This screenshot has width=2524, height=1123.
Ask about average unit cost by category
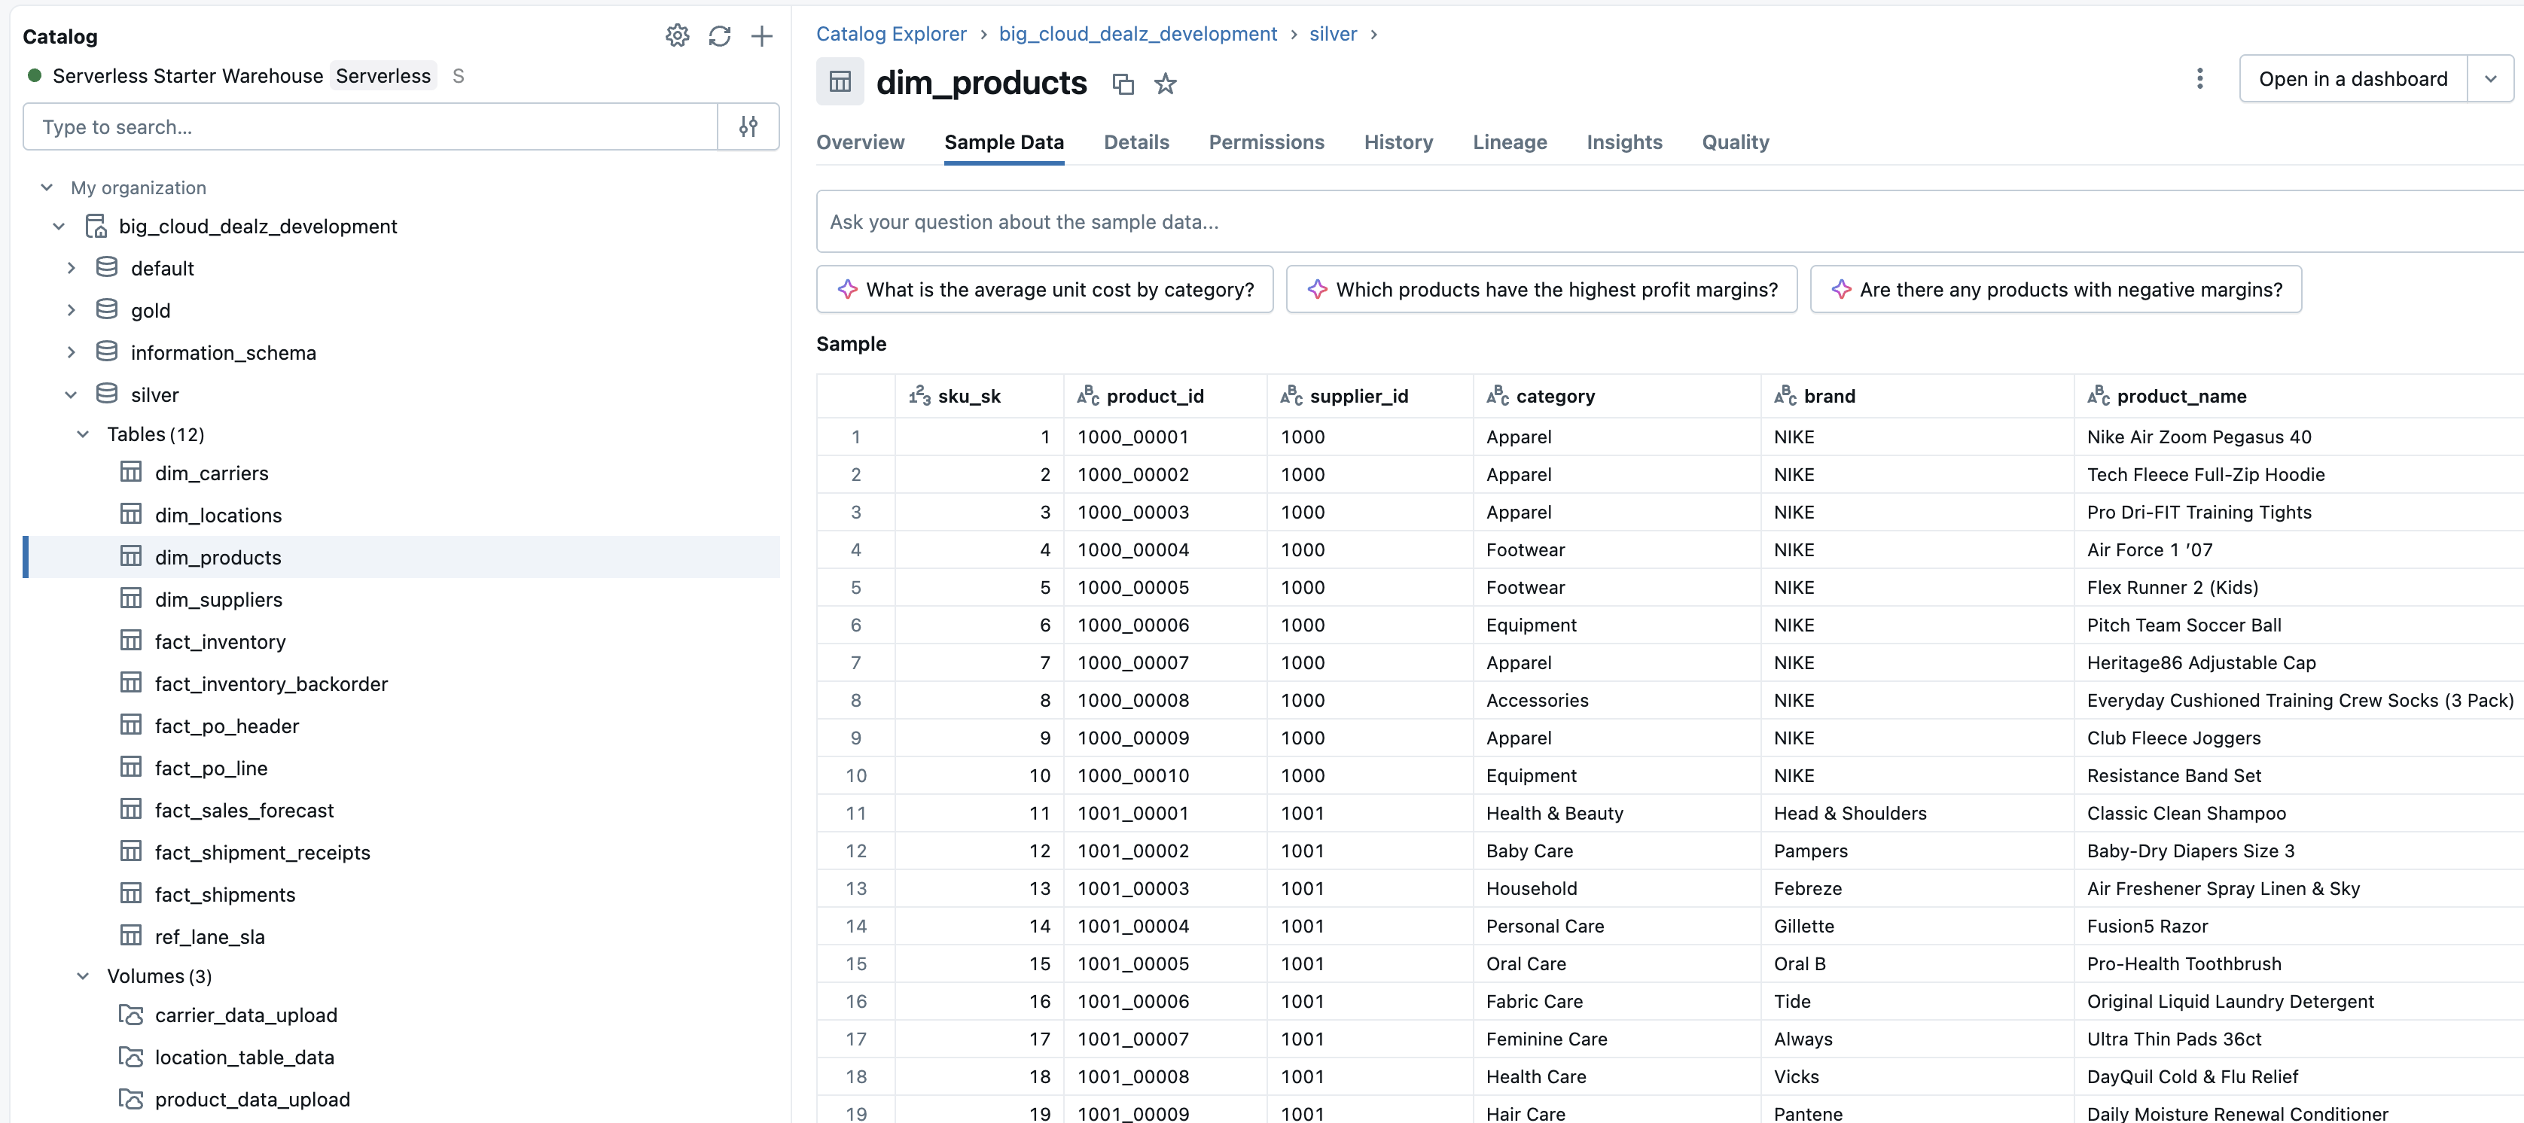(x=1044, y=289)
